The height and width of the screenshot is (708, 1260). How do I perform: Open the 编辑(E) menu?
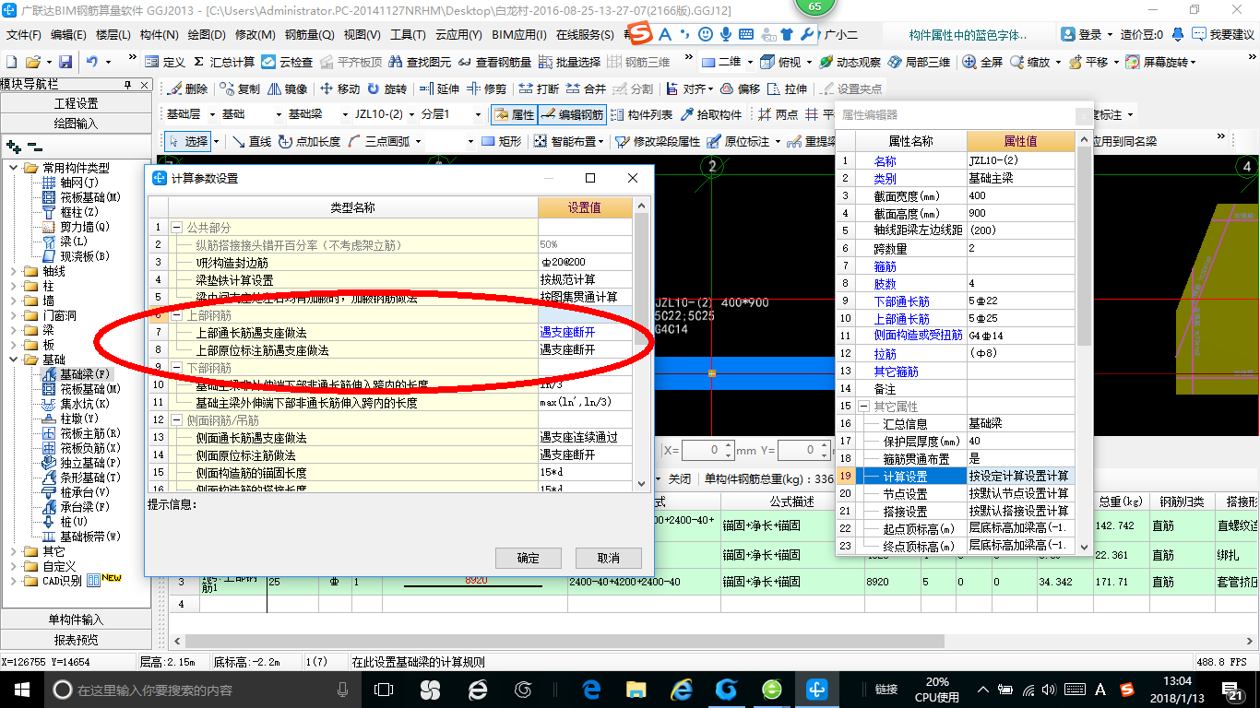(68, 35)
